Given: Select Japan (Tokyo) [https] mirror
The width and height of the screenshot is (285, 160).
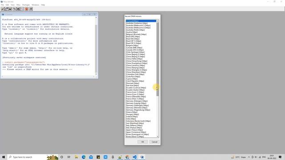Looking at the screenshot, I should point(141,130).
